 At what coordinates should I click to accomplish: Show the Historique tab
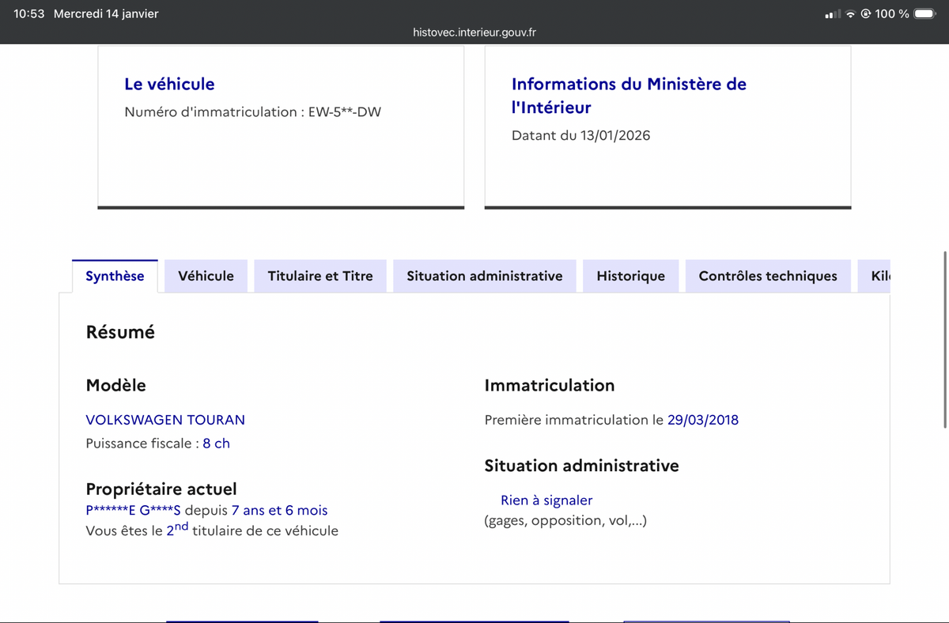point(630,276)
